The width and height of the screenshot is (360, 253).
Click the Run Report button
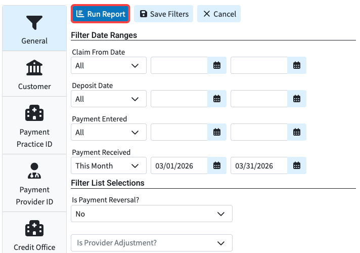click(100, 14)
